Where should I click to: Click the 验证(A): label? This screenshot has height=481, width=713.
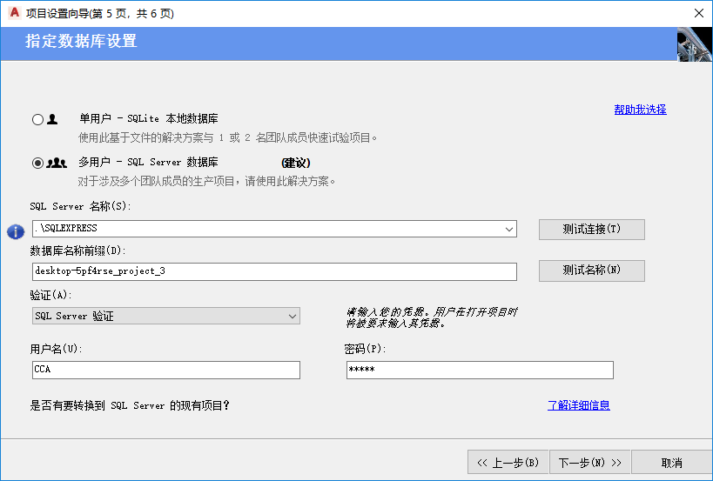click(x=50, y=295)
